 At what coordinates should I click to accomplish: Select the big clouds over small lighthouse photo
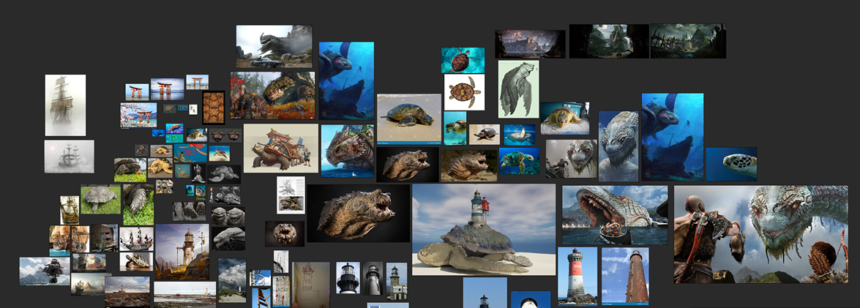pyautogui.click(x=233, y=281)
